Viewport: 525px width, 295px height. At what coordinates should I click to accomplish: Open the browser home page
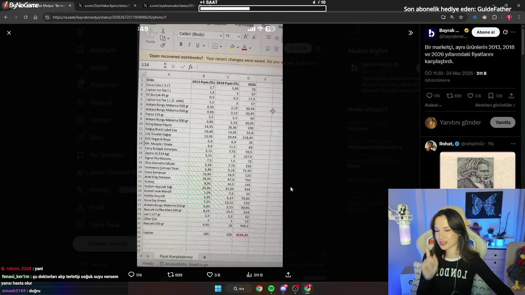tap(35, 17)
